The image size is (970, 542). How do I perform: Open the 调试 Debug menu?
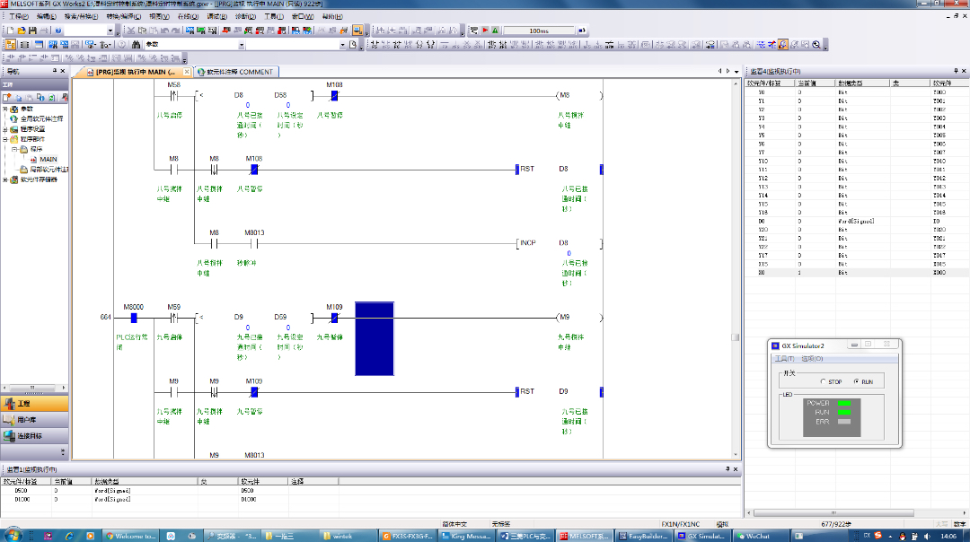click(216, 17)
